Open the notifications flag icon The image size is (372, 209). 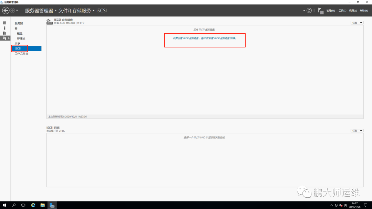point(321,11)
